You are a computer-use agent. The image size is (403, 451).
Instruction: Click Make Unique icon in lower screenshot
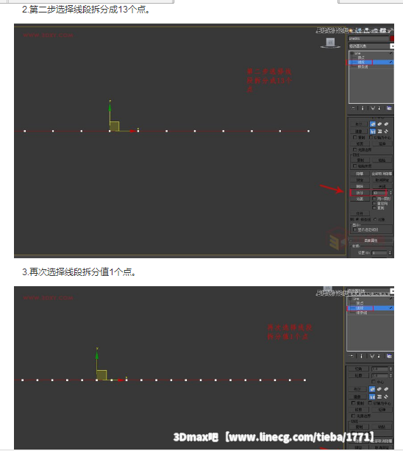click(372, 356)
